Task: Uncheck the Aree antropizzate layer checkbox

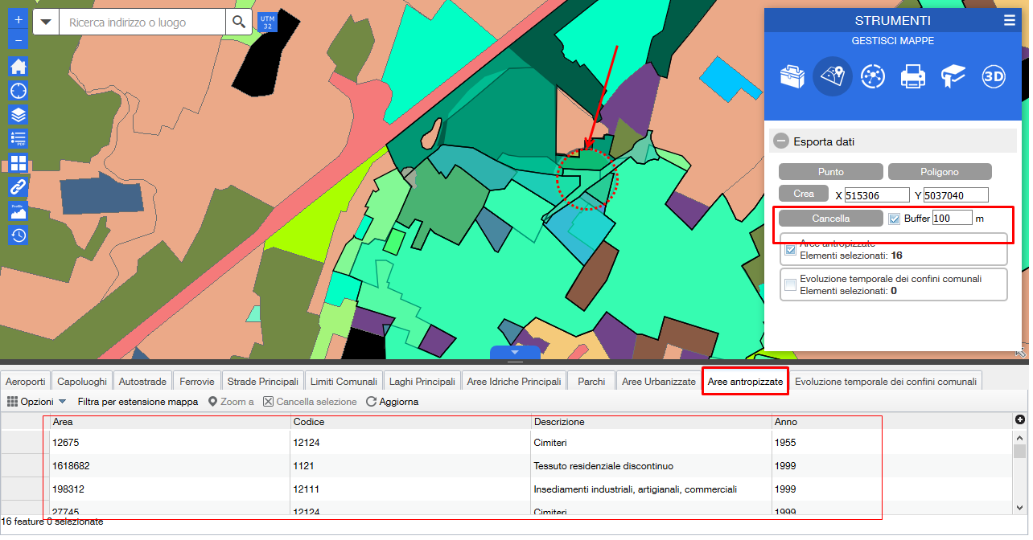Action: [x=790, y=249]
